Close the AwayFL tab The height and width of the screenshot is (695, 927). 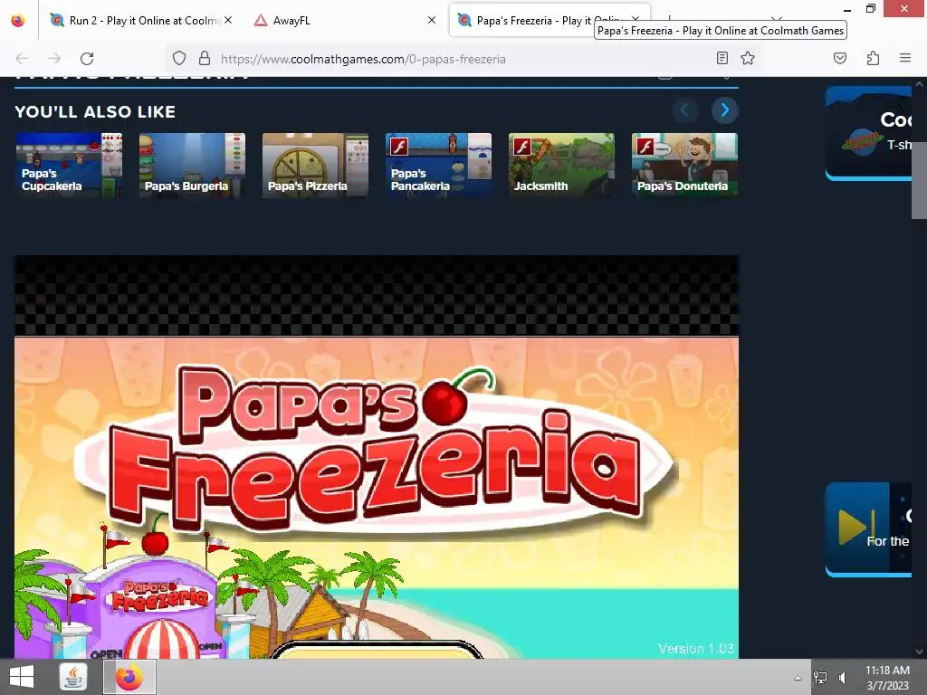pyautogui.click(x=432, y=21)
